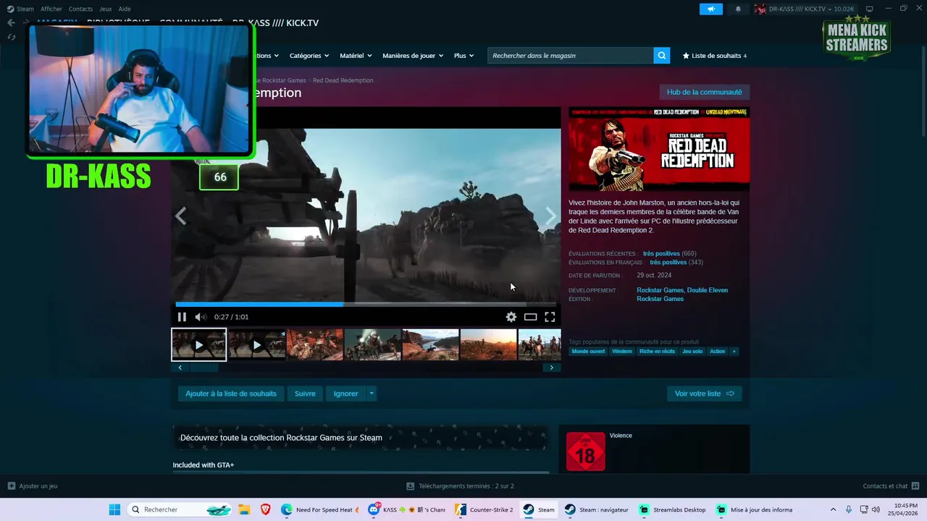Show more tags with plus button
Viewport: 927px width, 521px height.
coord(734,352)
